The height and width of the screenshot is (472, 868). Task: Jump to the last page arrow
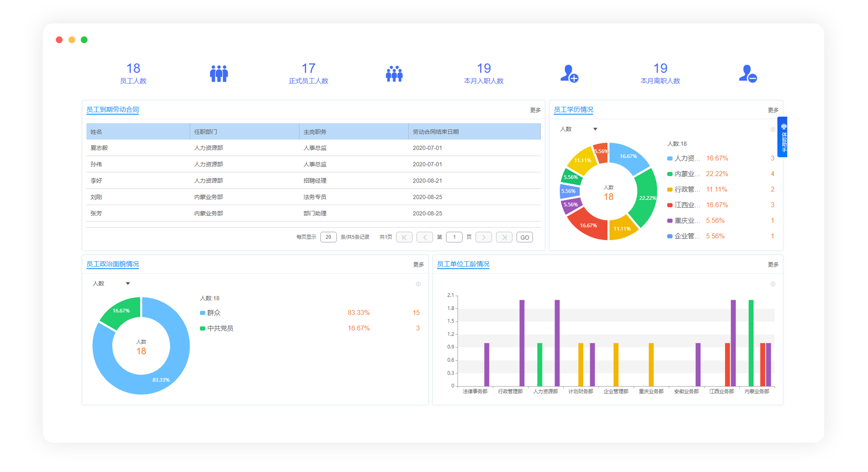point(504,237)
